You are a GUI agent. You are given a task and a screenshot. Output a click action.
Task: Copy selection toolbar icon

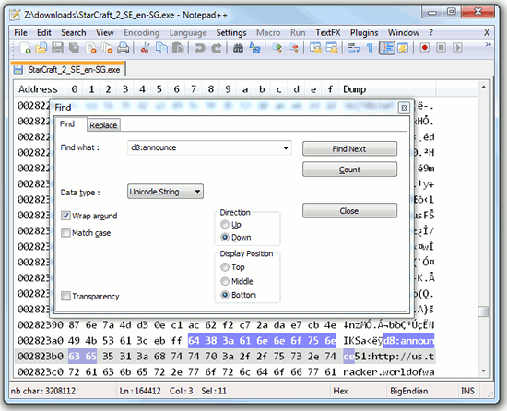pyautogui.click(x=161, y=48)
